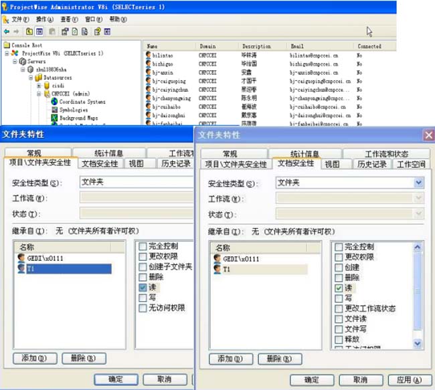
Task: Click the Up One Level folder icon
Action: point(29,31)
